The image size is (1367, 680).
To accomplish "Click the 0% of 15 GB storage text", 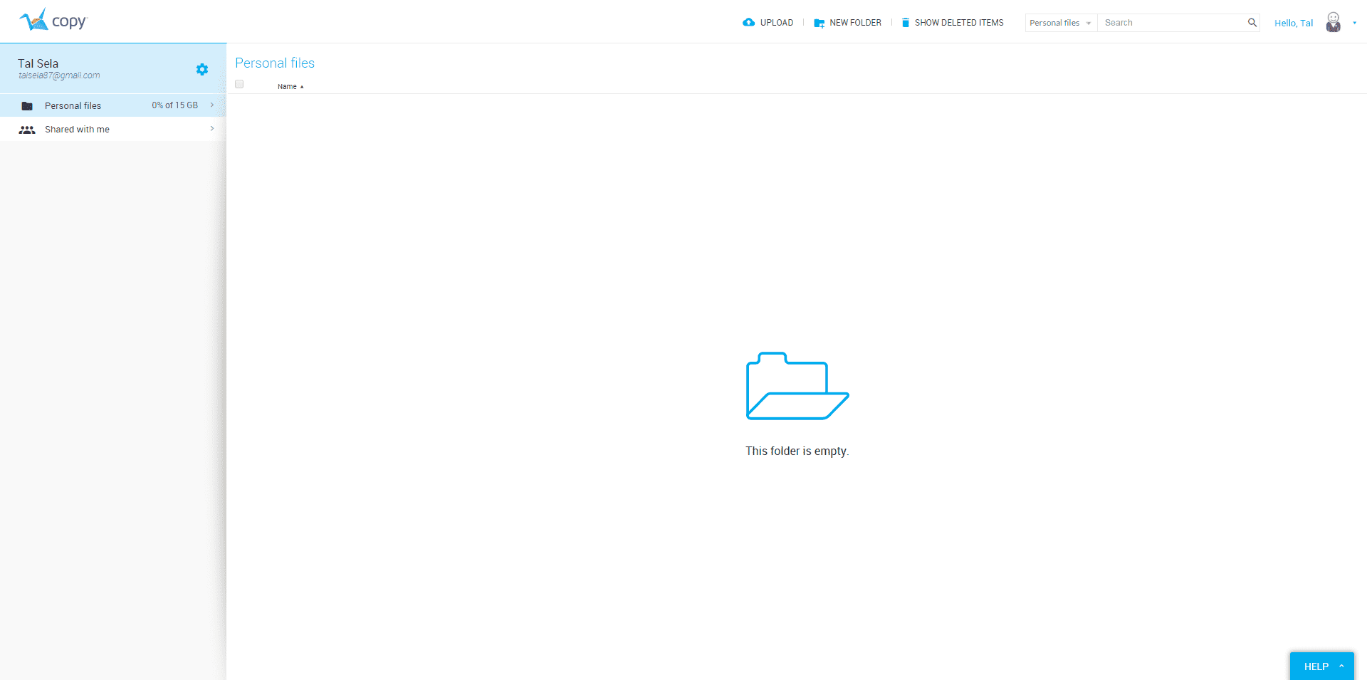I will pos(174,105).
